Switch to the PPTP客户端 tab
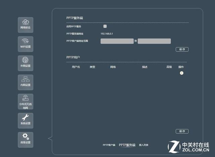This screenshot has height=157, width=215. pos(109,145)
